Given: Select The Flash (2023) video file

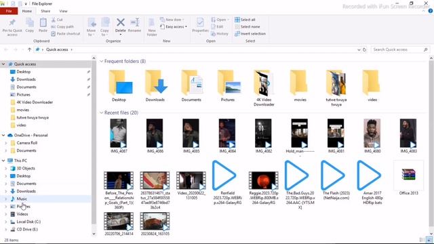Looking at the screenshot, I should (x=336, y=180).
